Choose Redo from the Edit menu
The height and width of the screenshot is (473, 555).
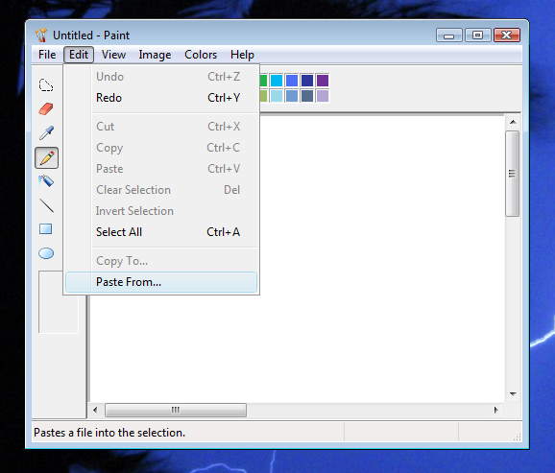[161, 98]
